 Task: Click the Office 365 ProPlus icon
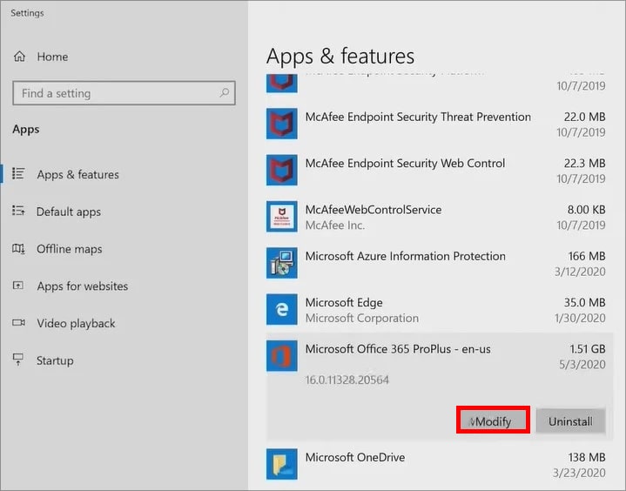point(282,356)
